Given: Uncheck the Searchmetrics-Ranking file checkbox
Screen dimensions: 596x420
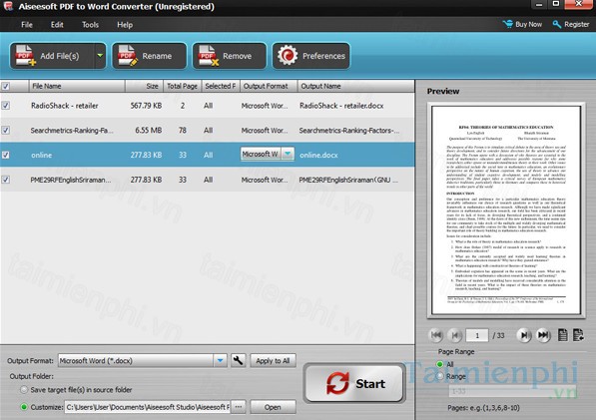Looking at the screenshot, I should click(6, 131).
